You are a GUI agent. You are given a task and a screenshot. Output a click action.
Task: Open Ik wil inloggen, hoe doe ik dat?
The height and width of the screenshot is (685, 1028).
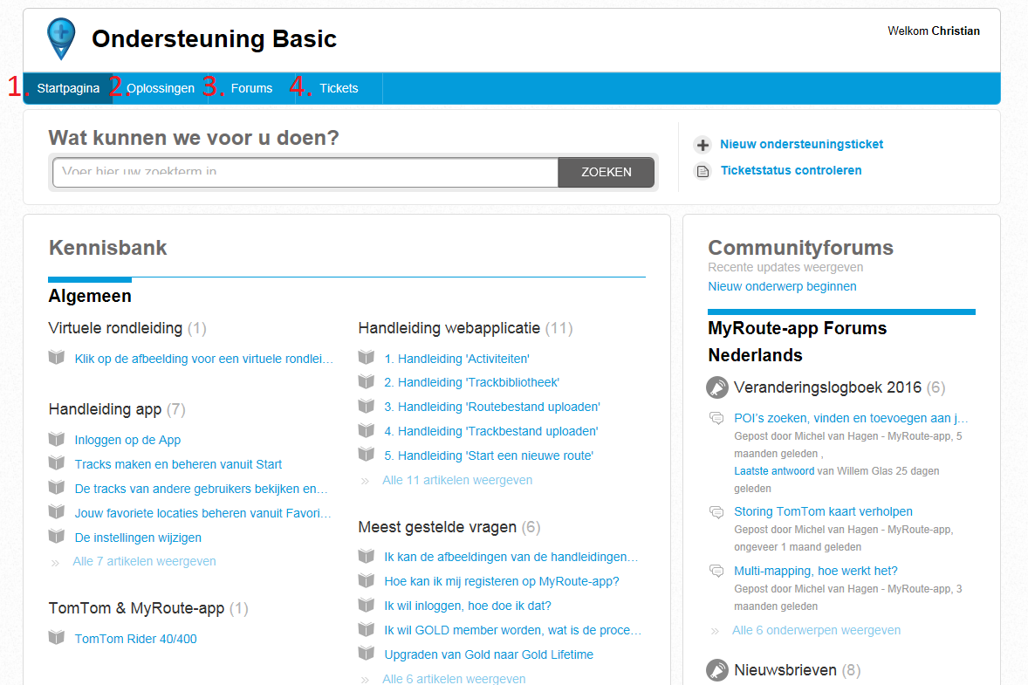coord(468,606)
